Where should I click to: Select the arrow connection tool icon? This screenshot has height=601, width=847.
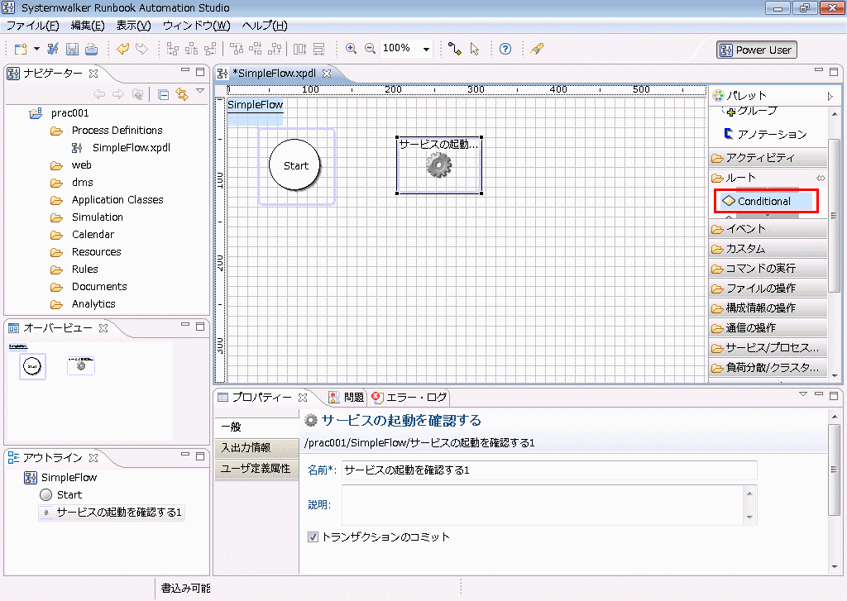pos(455,49)
